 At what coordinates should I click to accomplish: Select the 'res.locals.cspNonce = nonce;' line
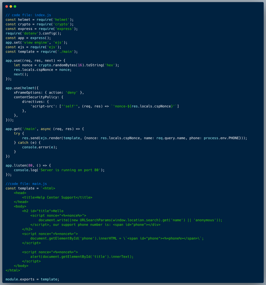(43, 70)
